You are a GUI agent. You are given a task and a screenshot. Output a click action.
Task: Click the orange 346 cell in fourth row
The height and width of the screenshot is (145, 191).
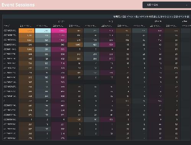point(26,45)
